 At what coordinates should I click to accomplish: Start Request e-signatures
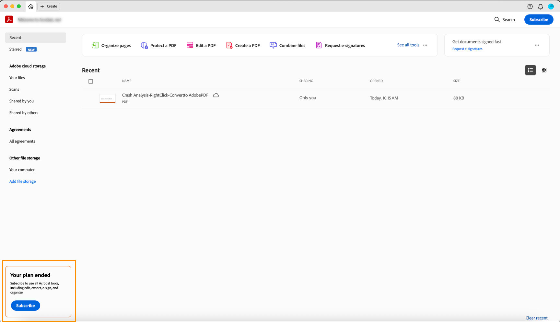[340, 45]
